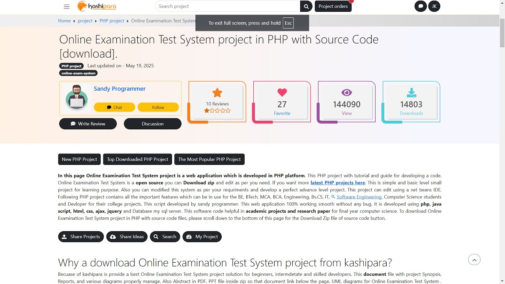Open the JK user avatar menu
505x284 pixels.
[x=434, y=6]
